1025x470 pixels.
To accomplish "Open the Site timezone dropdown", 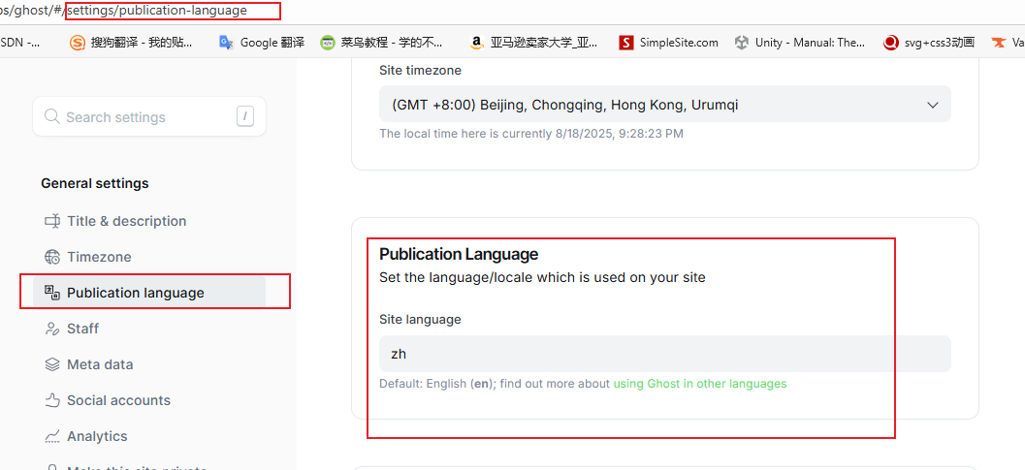I will click(664, 104).
